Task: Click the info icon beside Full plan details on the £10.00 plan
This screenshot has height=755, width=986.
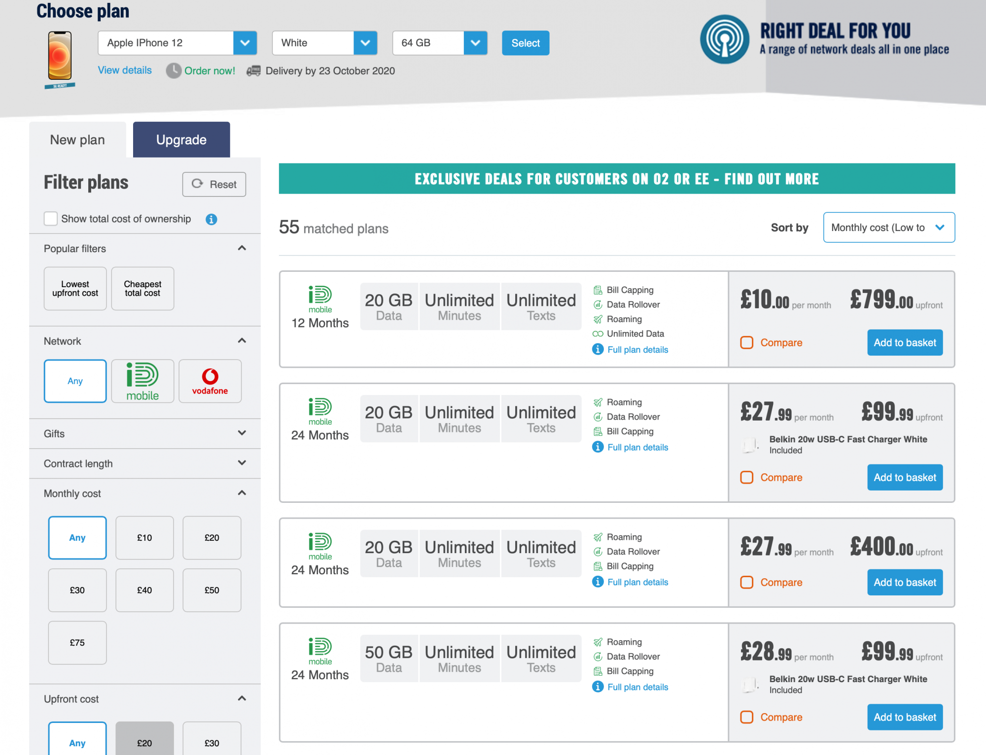Action: (598, 350)
